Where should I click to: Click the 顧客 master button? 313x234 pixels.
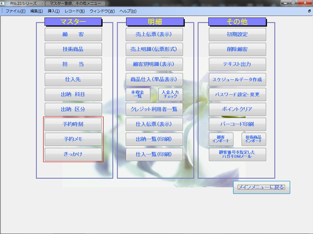[73, 34]
